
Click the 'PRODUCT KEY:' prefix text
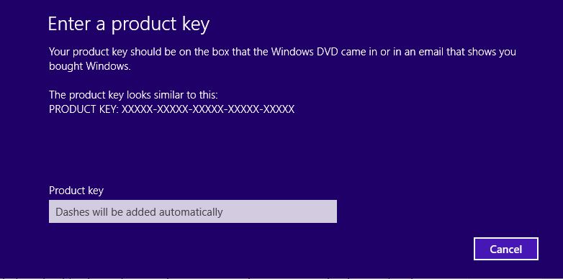pyautogui.click(x=84, y=109)
